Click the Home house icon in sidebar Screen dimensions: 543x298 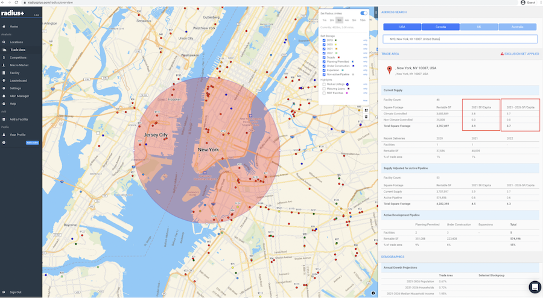[4, 27]
